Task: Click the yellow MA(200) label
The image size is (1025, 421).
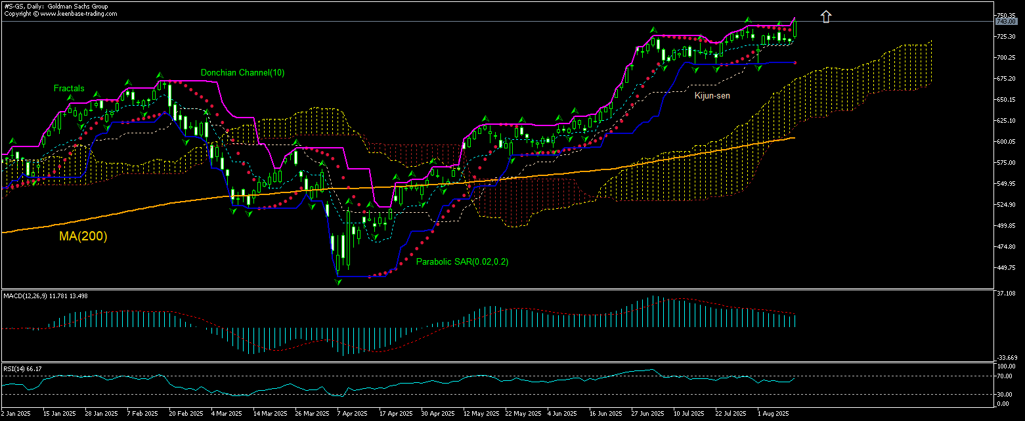Action: tap(83, 237)
